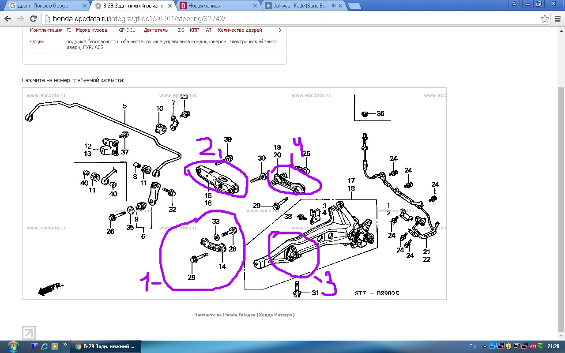
Task: Select part number 18 in the diagram
Action: coord(351,188)
